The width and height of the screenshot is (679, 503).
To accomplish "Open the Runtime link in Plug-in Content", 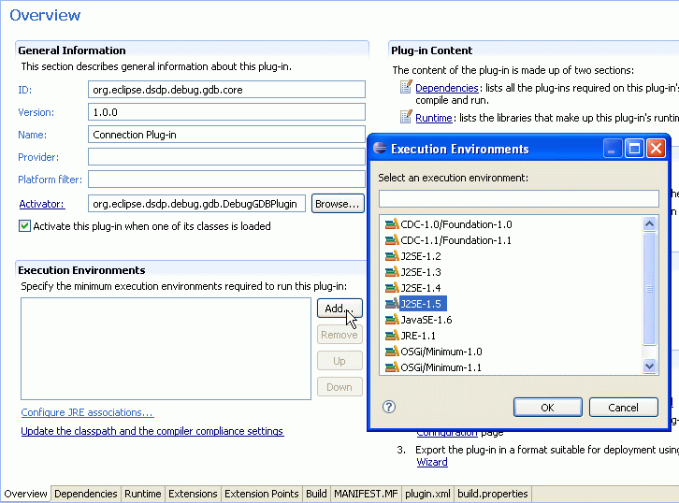I will (433, 118).
